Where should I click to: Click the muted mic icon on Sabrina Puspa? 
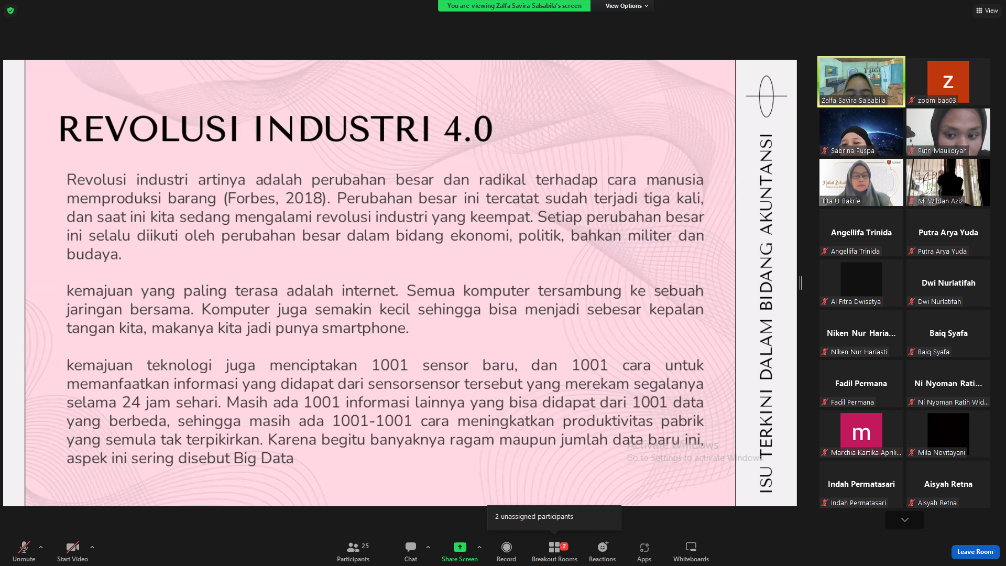tap(825, 151)
